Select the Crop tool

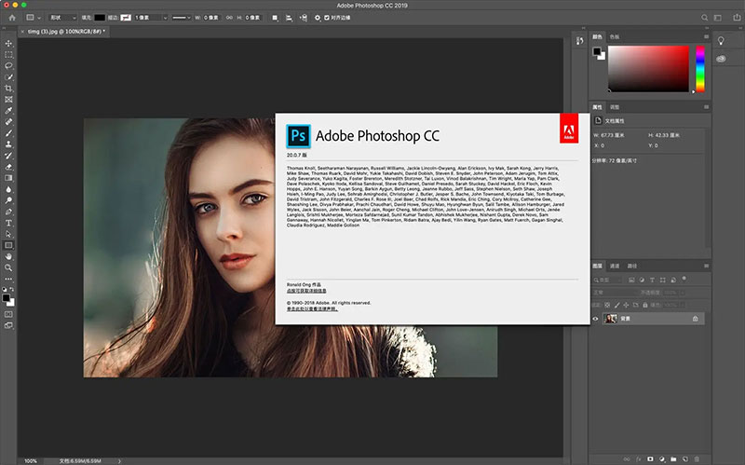(9, 89)
